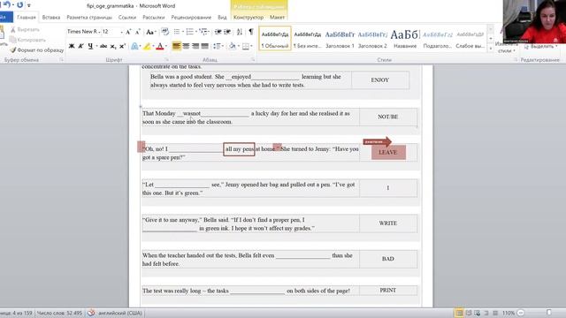Open the Change Case (Aa) menu

click(150, 32)
